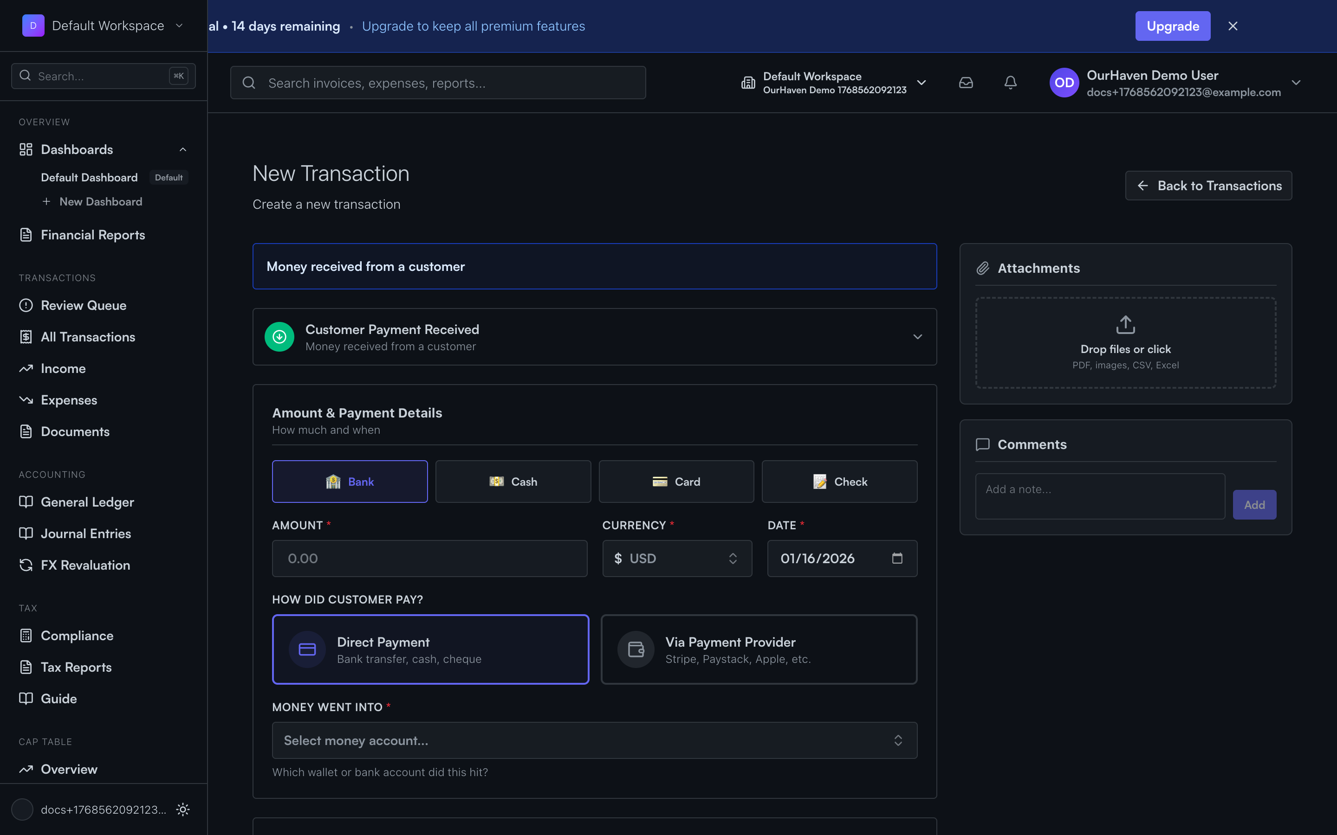Screen dimensions: 1337x835
Task: Open FX Revaluation from the sidebar
Action: [85, 565]
